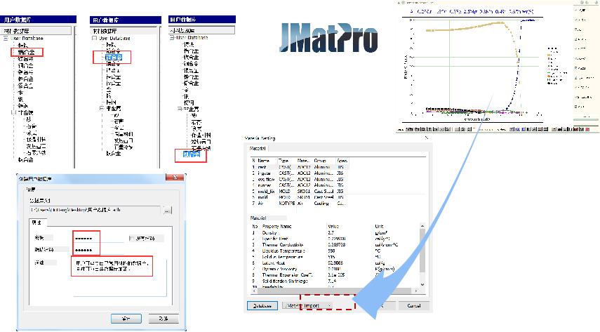Click the Property Name column header

(x=276, y=226)
